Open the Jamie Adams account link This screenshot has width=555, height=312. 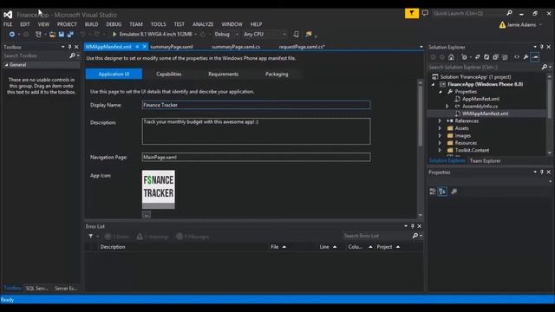(521, 25)
